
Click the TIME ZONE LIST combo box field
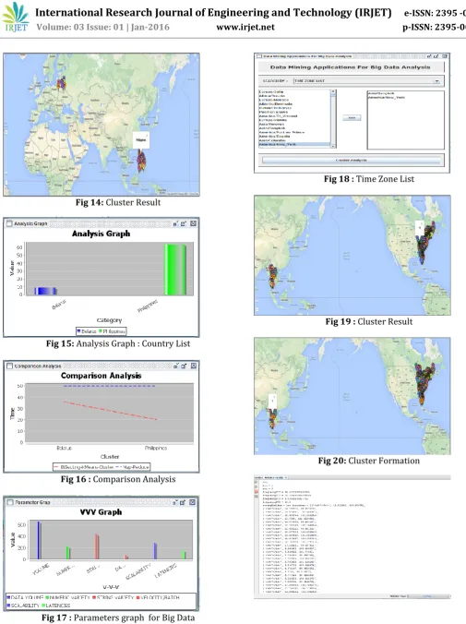tap(367, 81)
